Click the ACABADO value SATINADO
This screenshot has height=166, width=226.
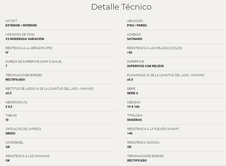[135, 39]
